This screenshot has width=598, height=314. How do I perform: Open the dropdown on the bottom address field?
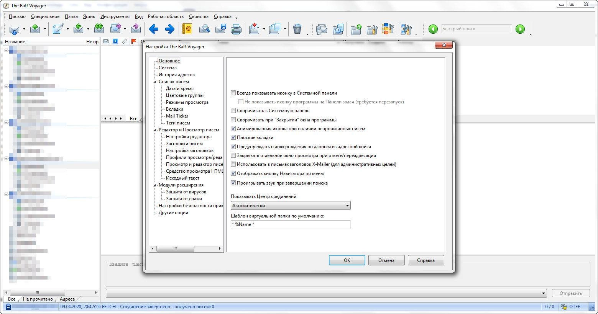click(x=544, y=293)
